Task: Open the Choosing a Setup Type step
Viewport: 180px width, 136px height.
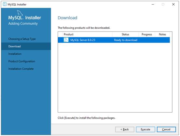Action: click(22, 39)
